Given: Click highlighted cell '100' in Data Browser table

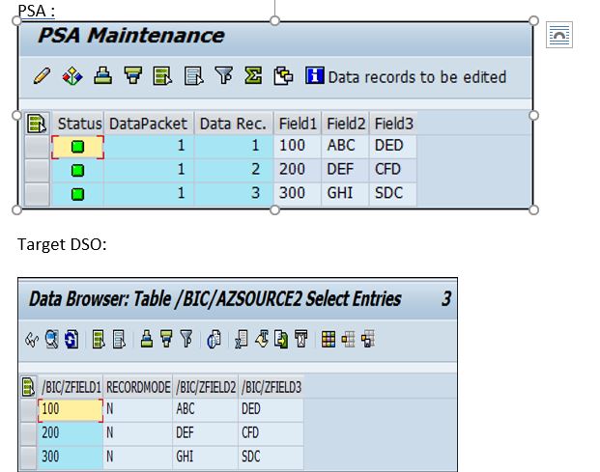Looking at the screenshot, I should pos(71,409).
